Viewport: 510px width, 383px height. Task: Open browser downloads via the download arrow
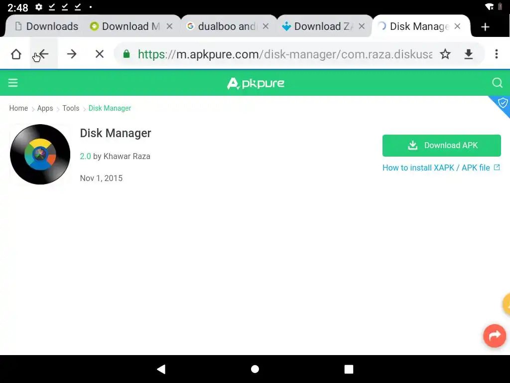pos(468,54)
